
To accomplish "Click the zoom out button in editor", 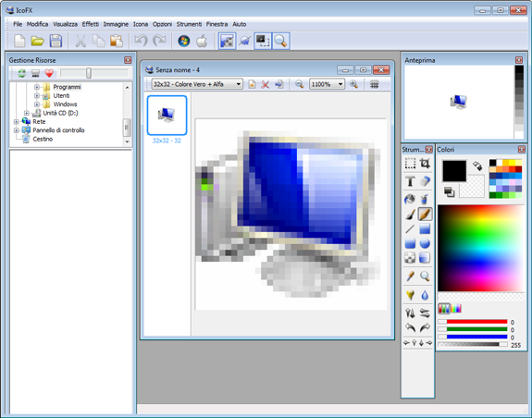I will point(299,84).
